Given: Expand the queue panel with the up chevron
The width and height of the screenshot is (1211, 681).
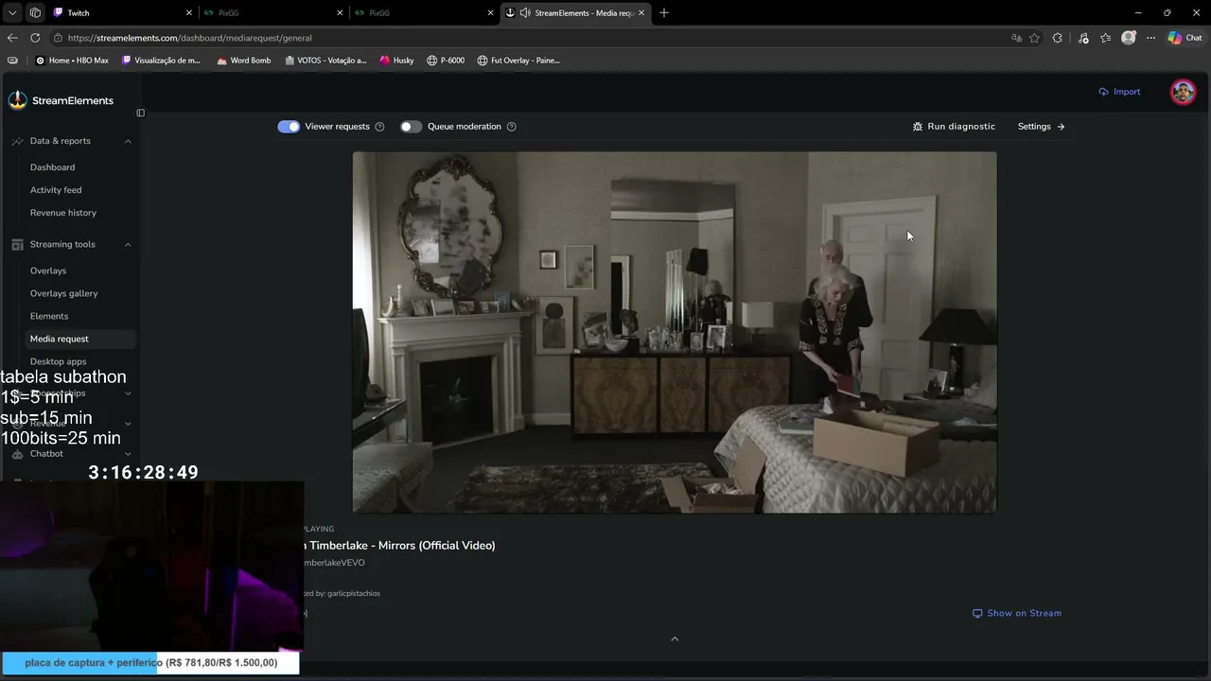Looking at the screenshot, I should tap(675, 639).
